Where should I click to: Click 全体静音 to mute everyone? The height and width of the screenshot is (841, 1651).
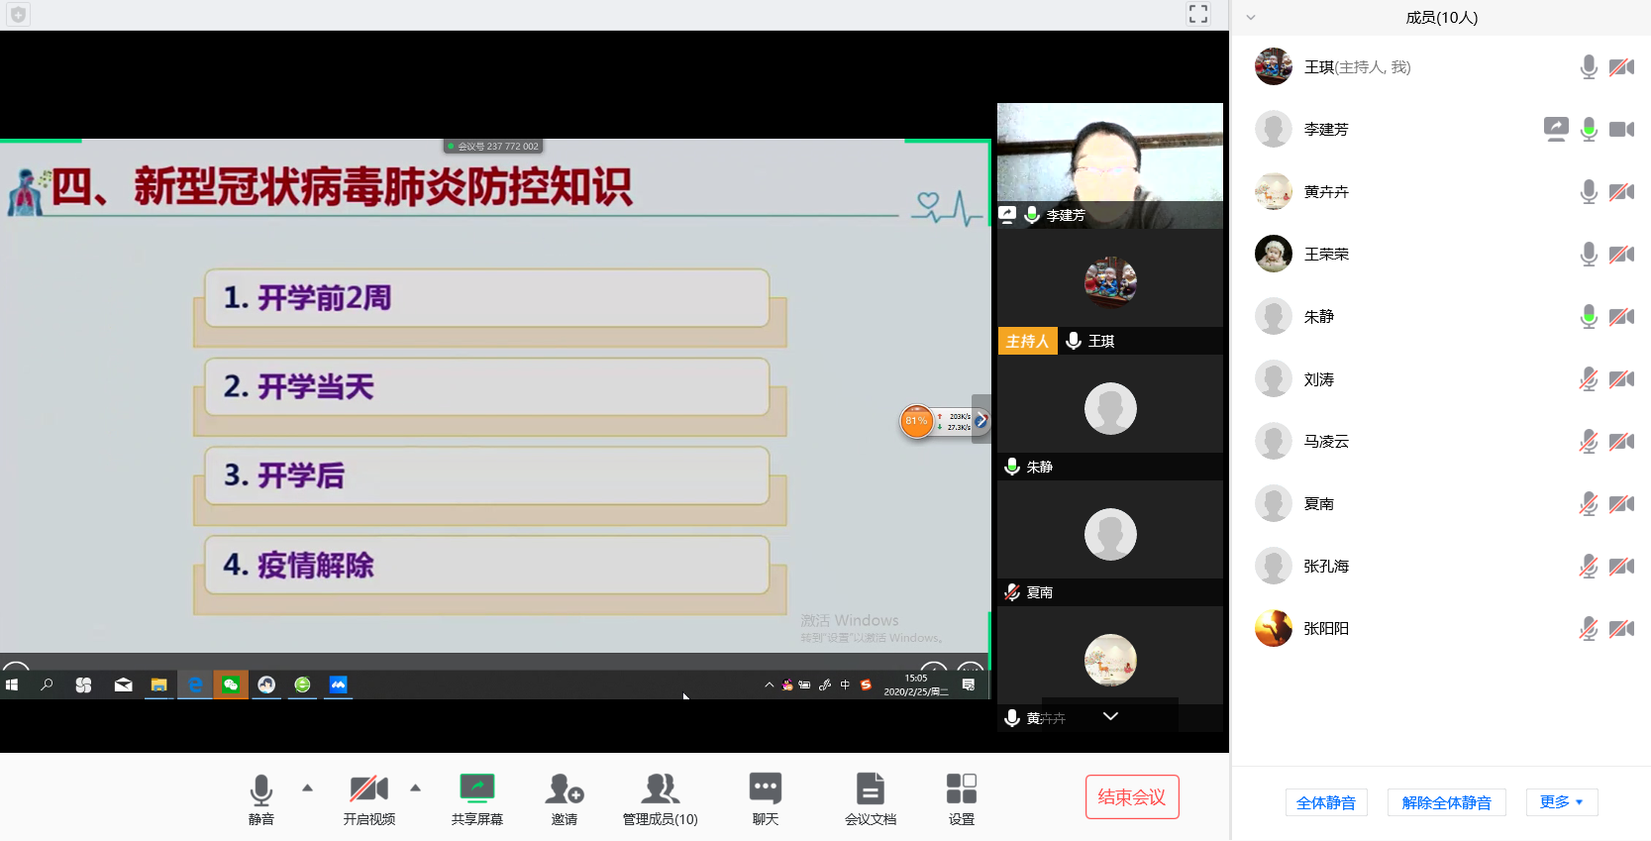(x=1325, y=802)
